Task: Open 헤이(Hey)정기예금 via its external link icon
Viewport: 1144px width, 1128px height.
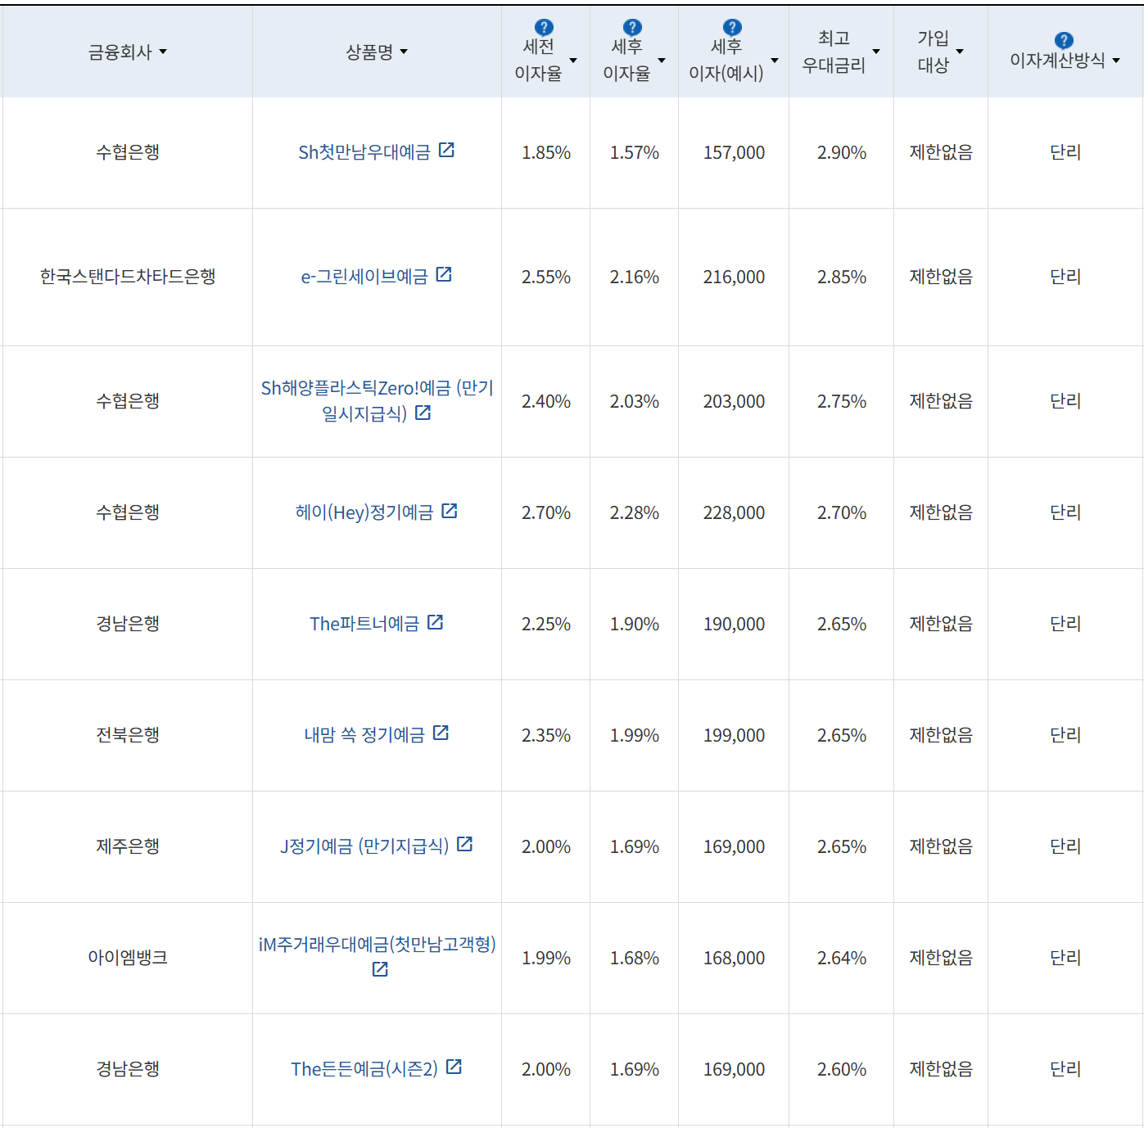Action: pos(449,512)
